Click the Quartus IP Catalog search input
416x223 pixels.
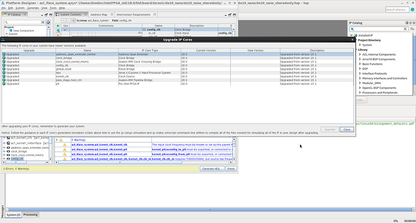pos(379,29)
